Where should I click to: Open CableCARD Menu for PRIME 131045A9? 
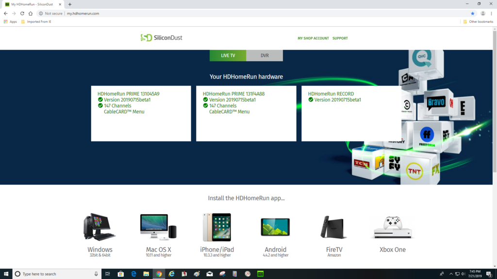124,112
